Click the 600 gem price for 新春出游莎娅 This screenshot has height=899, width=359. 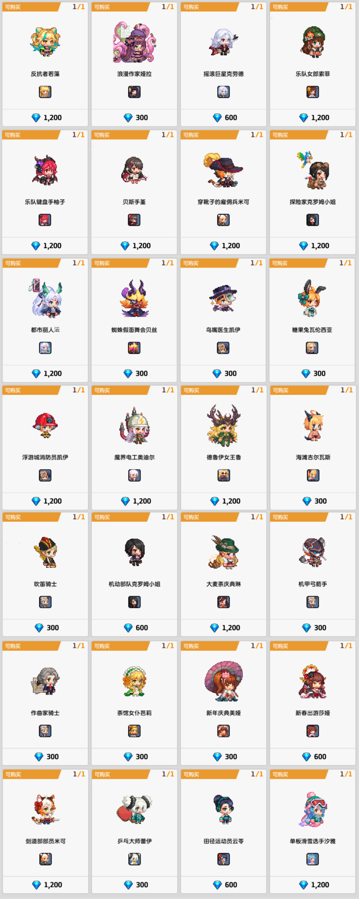(x=313, y=756)
